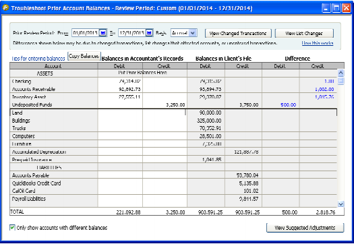The image size is (354, 244).
Task: Click the Trucks row label
Action: pos(19,128)
